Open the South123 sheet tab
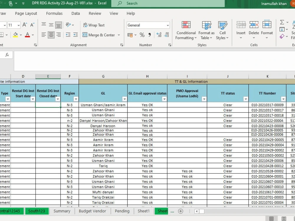The height and width of the screenshot is (221, 295). (37, 211)
